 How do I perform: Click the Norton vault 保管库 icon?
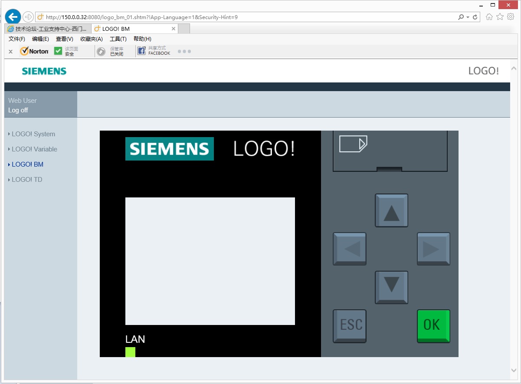coord(101,52)
